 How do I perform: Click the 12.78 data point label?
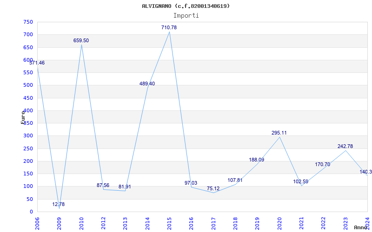pyautogui.click(x=59, y=204)
